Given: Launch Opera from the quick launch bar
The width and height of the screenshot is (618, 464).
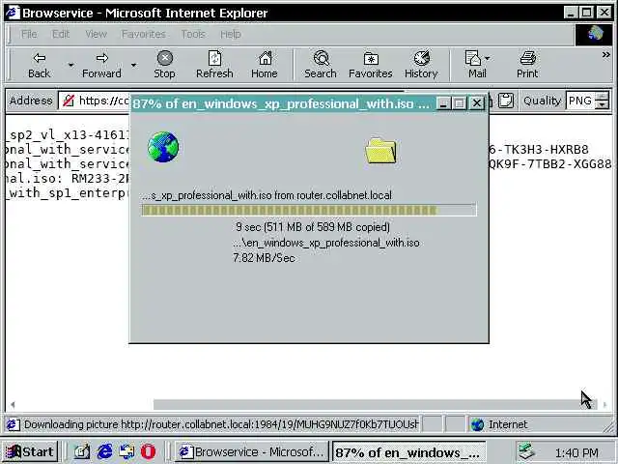Looking at the screenshot, I should point(148,451).
